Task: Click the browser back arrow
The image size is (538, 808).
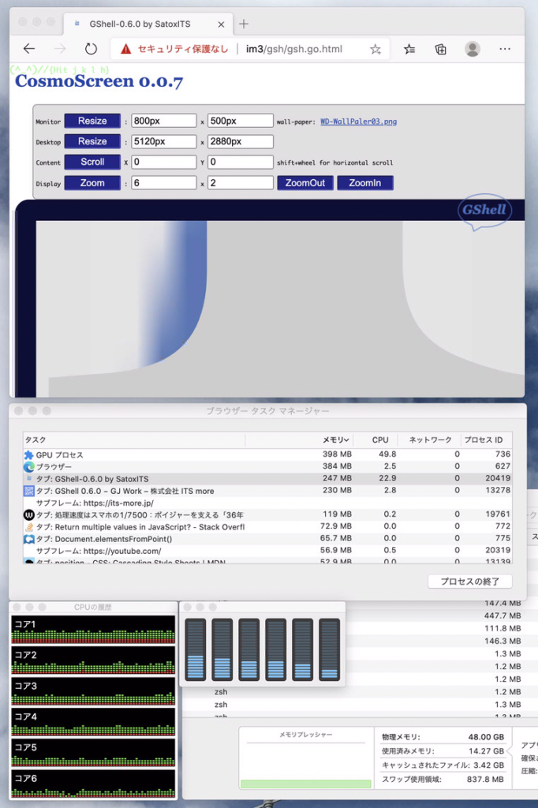Action: click(29, 49)
